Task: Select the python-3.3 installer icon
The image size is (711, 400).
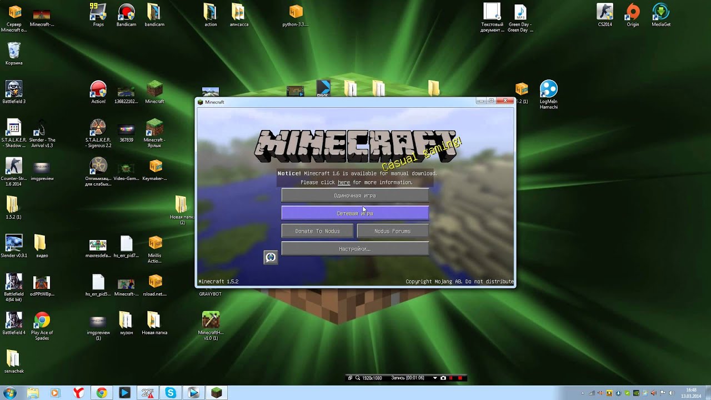Action: 295,15
